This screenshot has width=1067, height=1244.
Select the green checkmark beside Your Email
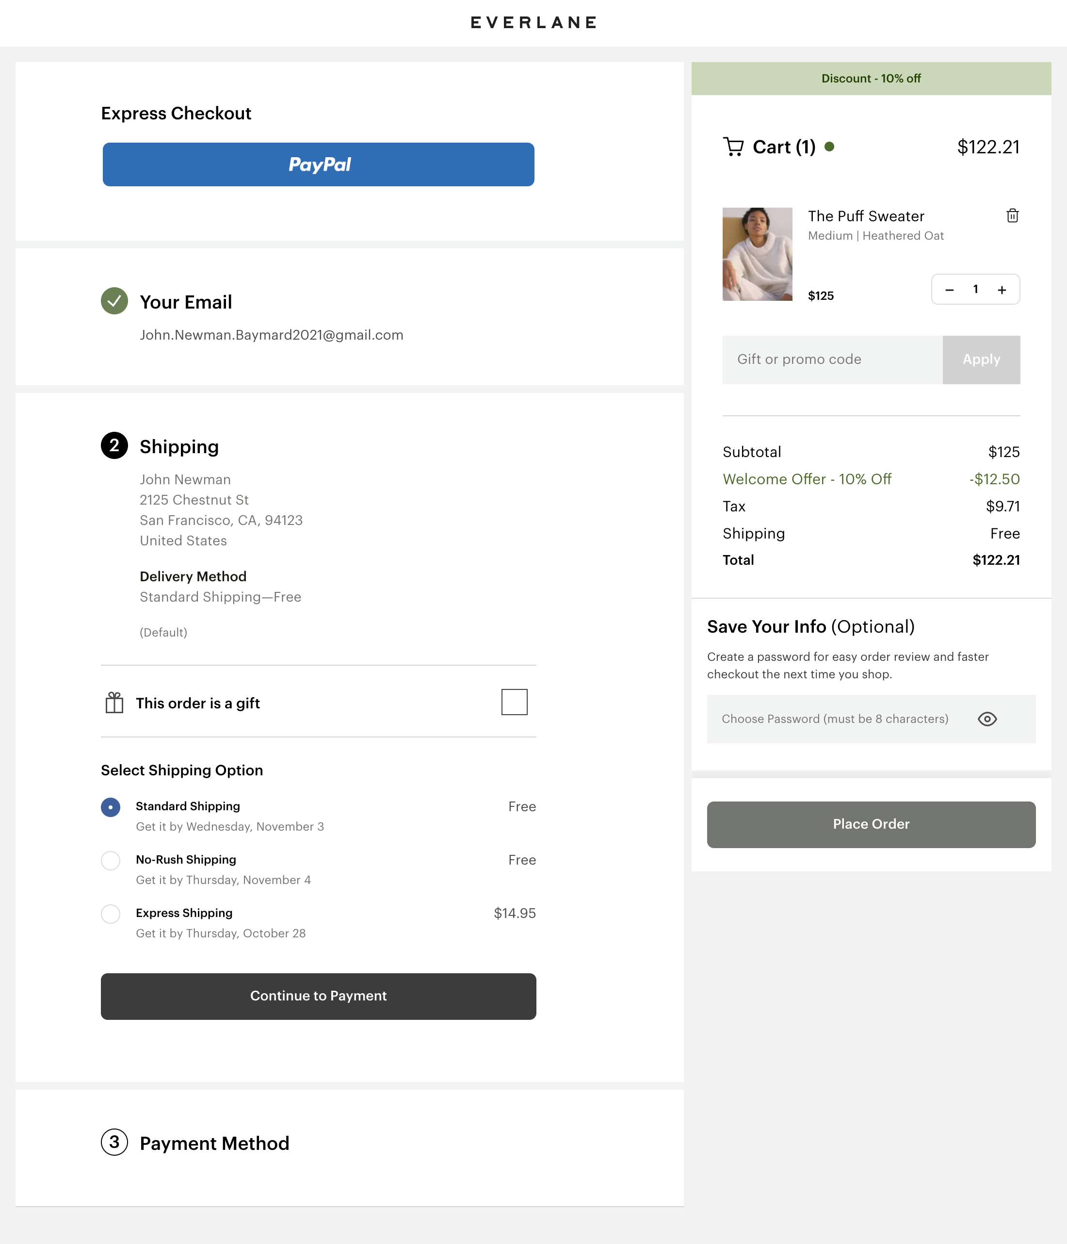114,302
